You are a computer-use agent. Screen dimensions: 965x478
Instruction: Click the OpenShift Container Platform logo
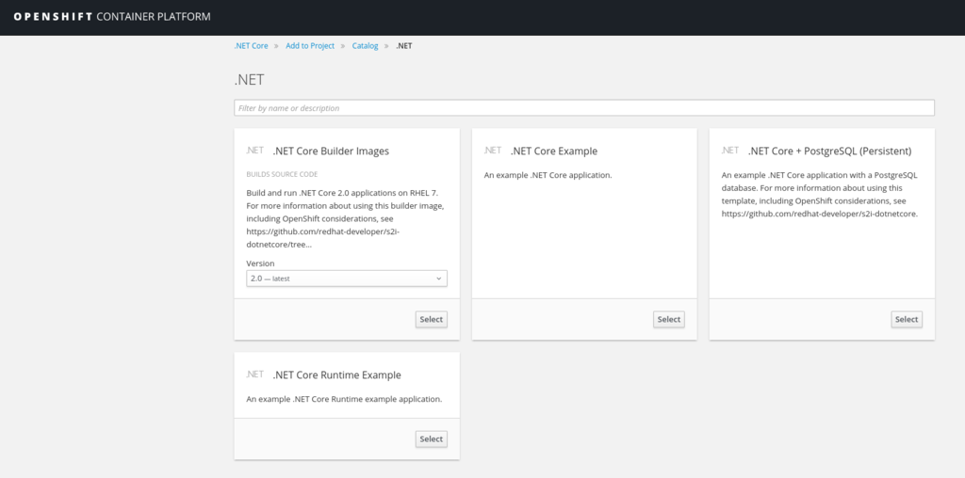click(112, 17)
